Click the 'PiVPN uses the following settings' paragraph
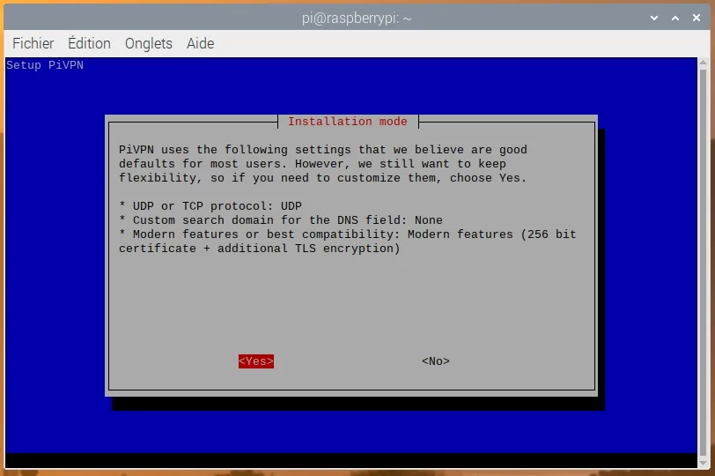Viewport: 715px width, 476px height. tap(323, 163)
